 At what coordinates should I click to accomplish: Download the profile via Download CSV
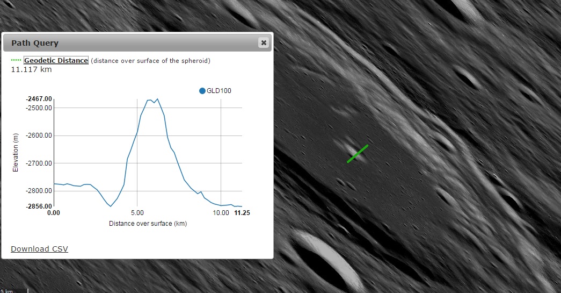coord(39,248)
